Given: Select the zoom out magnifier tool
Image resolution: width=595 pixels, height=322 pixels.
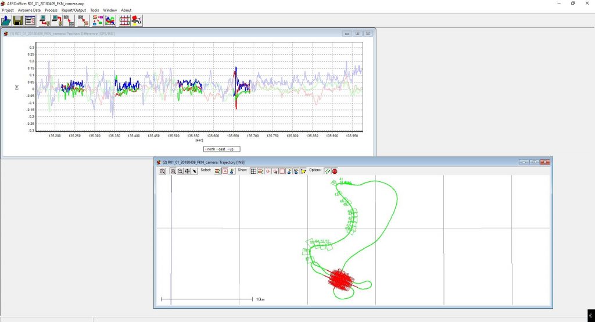Looking at the screenshot, I should click(x=180, y=171).
